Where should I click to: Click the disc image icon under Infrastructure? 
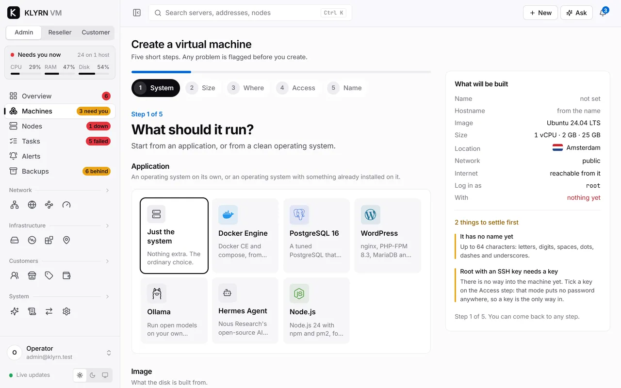[x=32, y=240]
